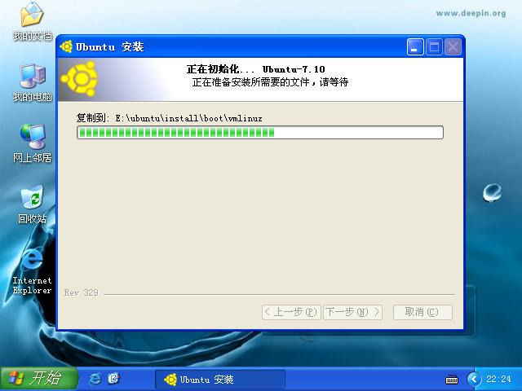Switch to Ubuntu 安装 taskbar item
This screenshot has width=522, height=391.
pyautogui.click(x=220, y=380)
